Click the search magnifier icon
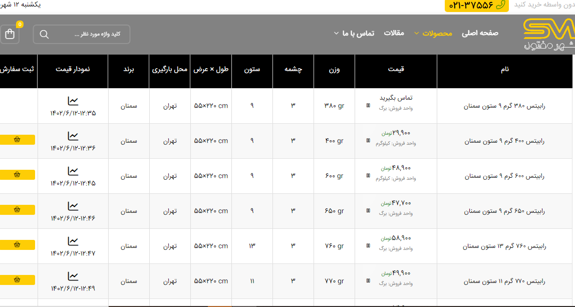The image size is (575, 307). [x=44, y=34]
